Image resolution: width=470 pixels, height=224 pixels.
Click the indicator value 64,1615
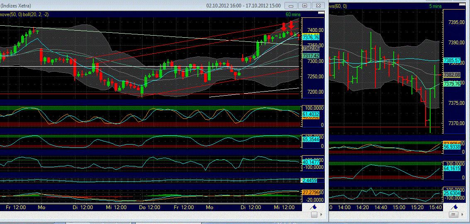pyautogui.click(x=451, y=169)
